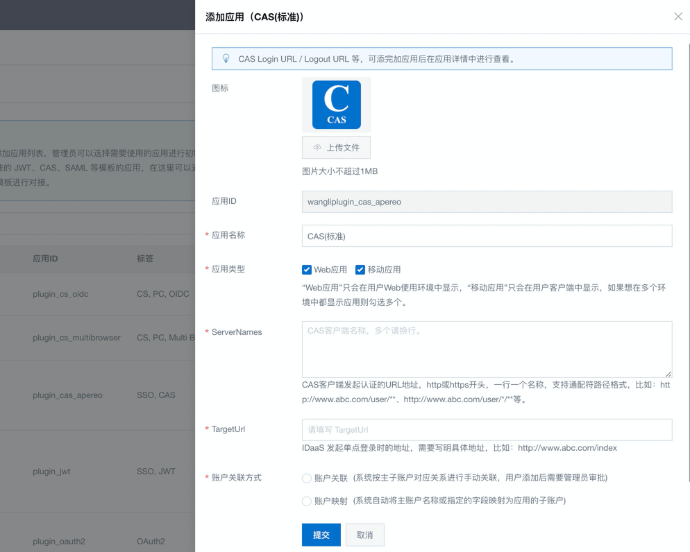Uncheck the Web应用 checkbox

(x=307, y=270)
